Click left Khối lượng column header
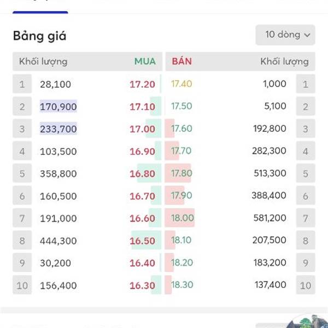 click(43, 61)
